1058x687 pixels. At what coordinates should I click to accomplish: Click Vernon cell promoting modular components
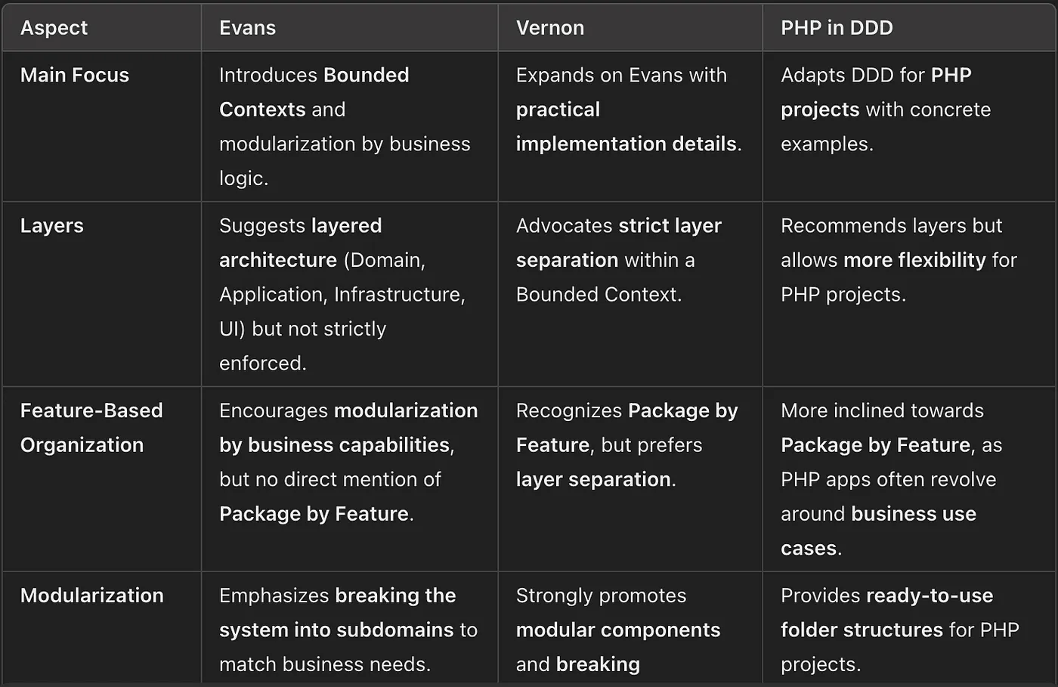[x=630, y=629]
